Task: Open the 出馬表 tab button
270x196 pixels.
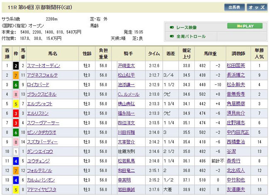Action: 234,7
